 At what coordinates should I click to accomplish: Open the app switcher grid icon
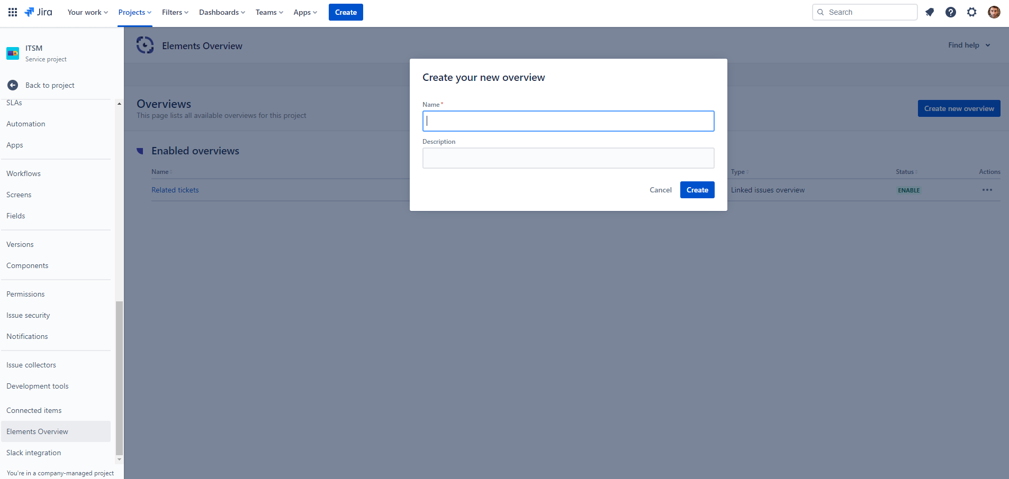[13, 12]
